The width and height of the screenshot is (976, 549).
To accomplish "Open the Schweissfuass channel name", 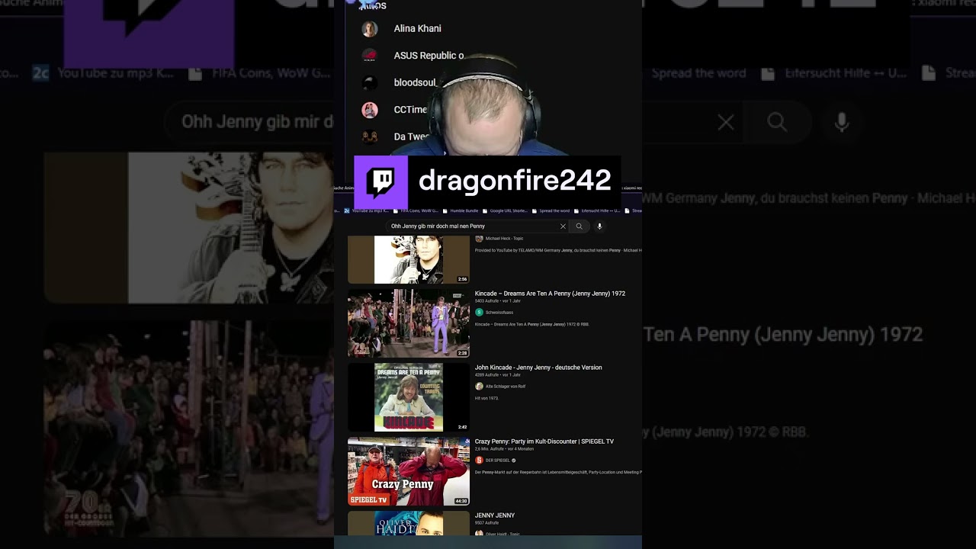I will point(499,313).
